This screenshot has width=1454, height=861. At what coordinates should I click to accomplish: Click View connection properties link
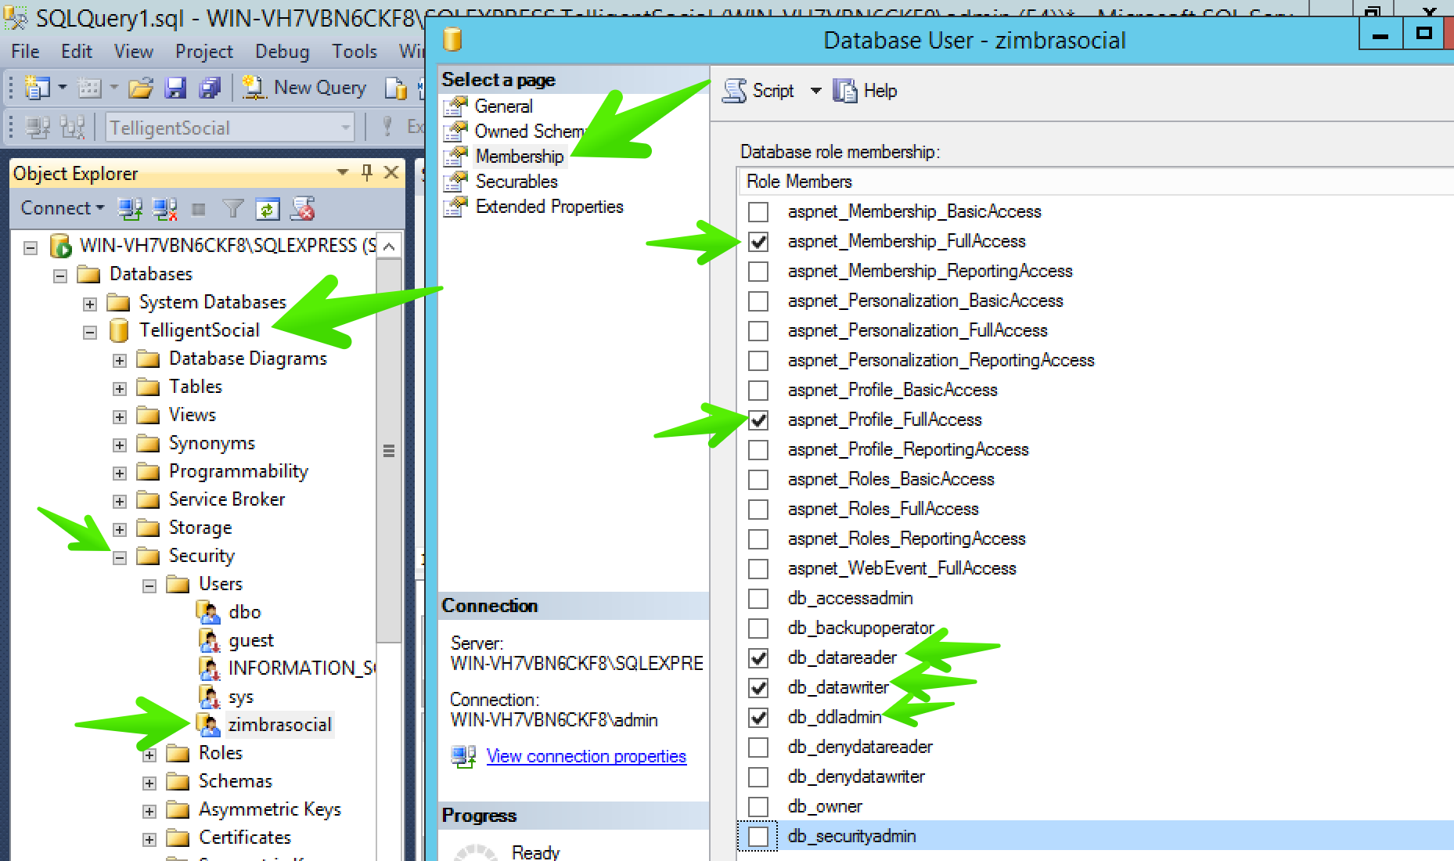click(586, 756)
